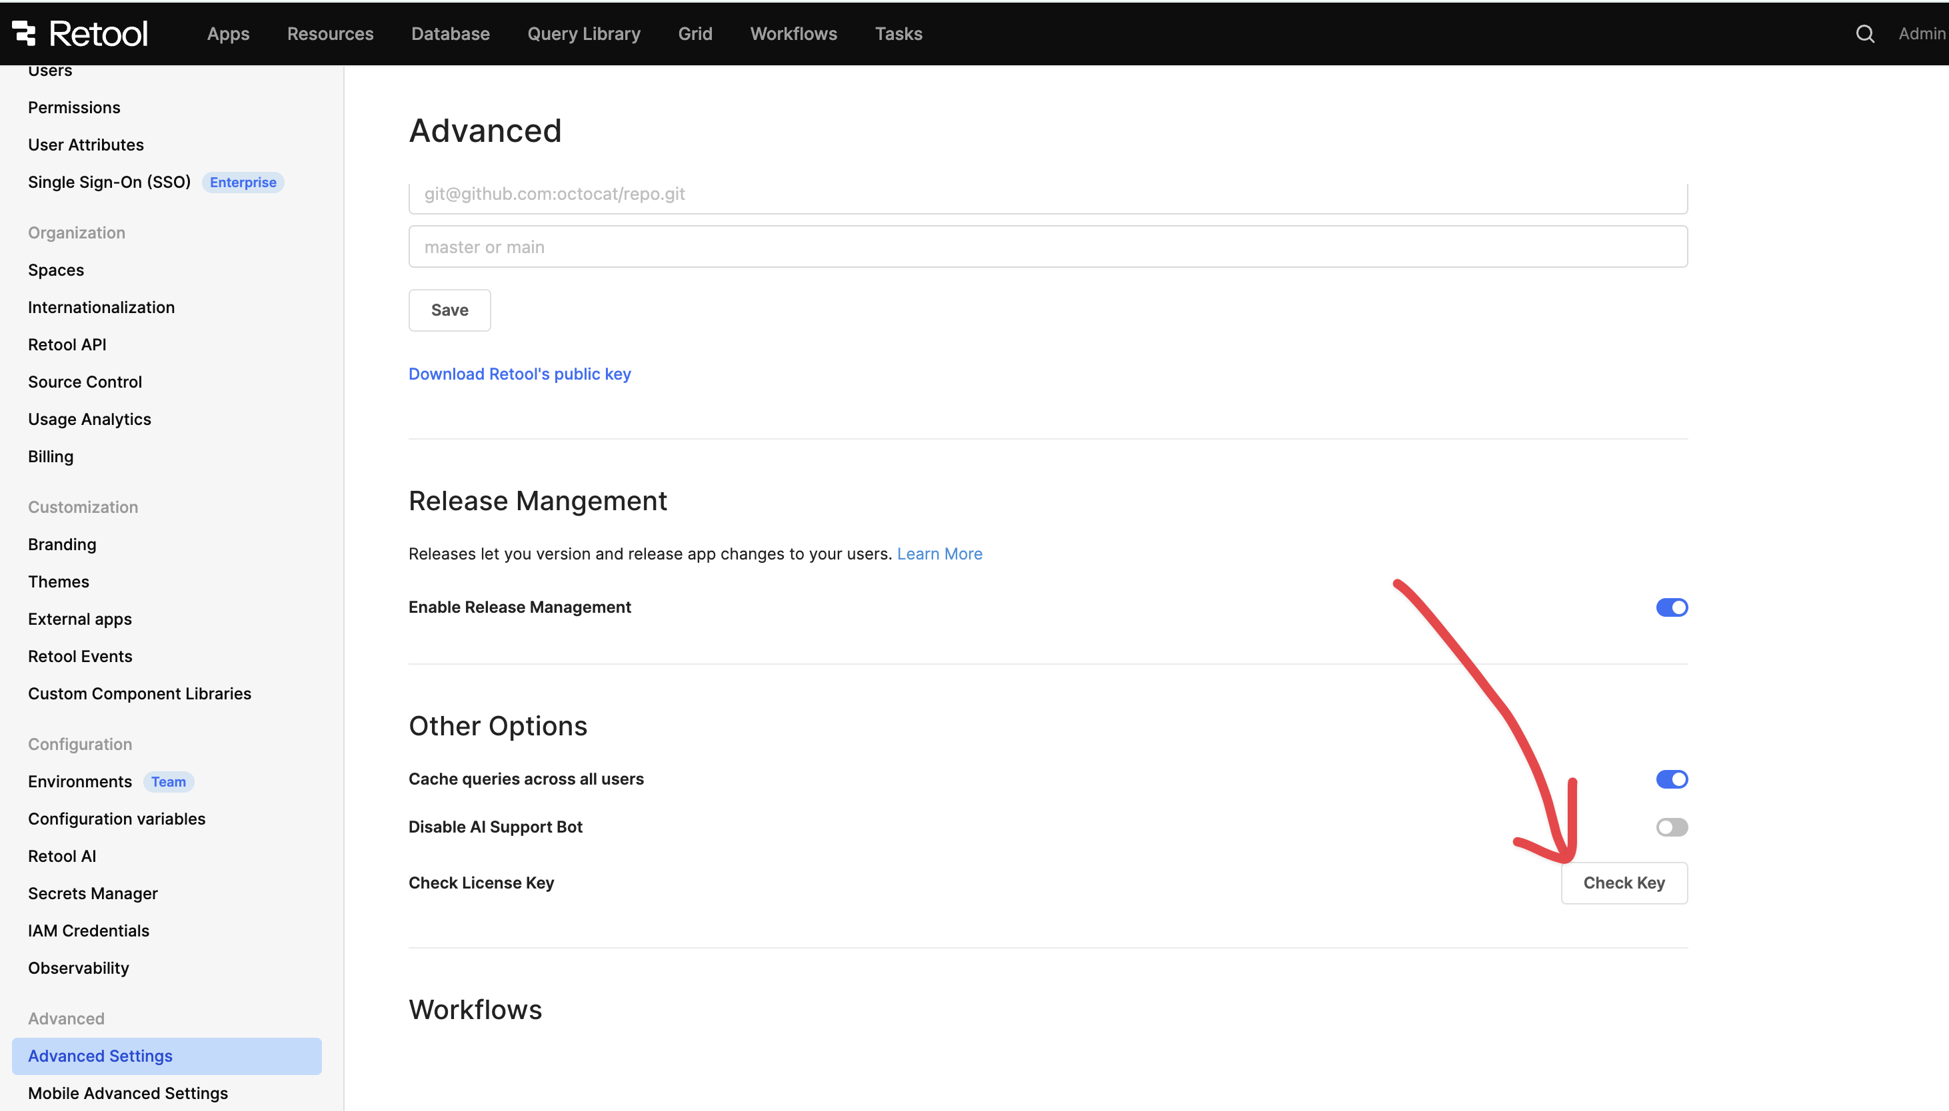Click the Retool logo icon
This screenshot has height=1111, width=1949.
point(24,33)
